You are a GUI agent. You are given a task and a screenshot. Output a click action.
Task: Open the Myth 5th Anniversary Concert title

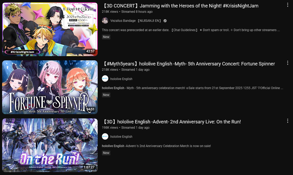point(188,64)
